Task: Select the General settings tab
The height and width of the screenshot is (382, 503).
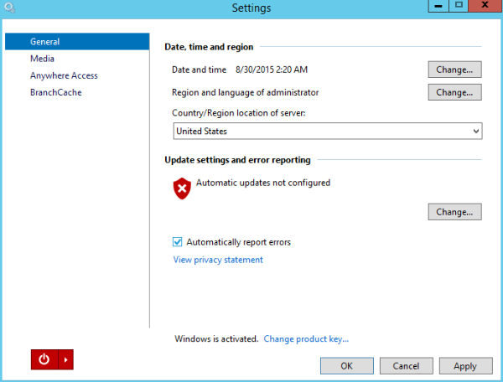Action: click(77, 41)
